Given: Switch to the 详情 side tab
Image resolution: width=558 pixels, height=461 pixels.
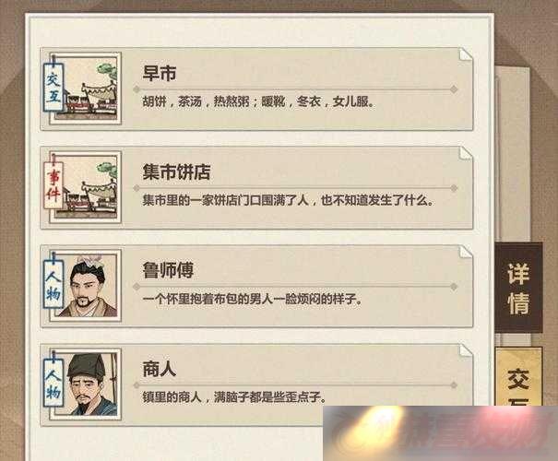Looking at the screenshot, I should tap(518, 288).
